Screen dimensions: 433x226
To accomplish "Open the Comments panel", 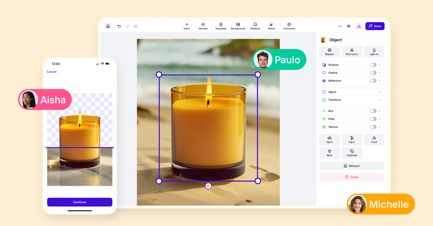I will pyautogui.click(x=289, y=26).
